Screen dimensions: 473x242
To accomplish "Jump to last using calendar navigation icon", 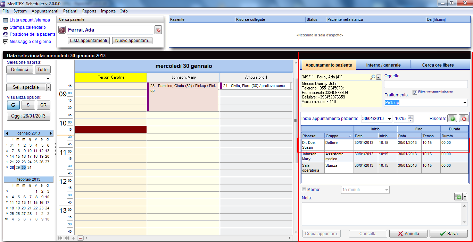I will coord(67,238).
